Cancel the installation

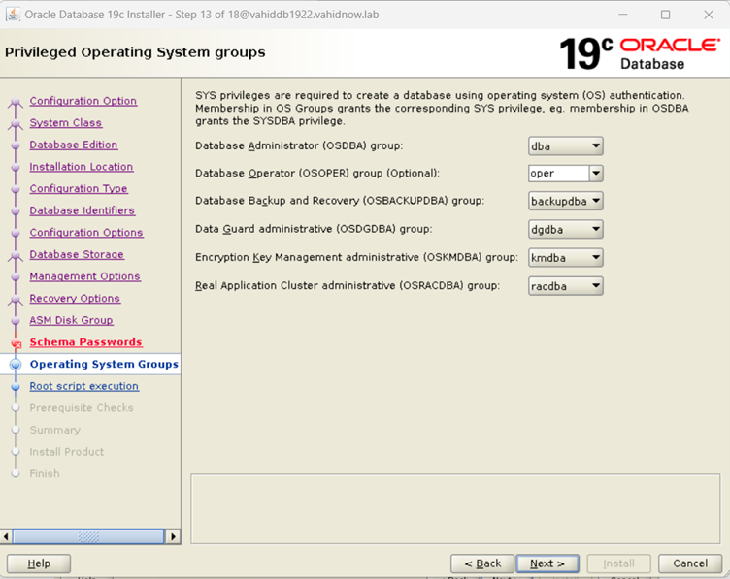(690, 563)
